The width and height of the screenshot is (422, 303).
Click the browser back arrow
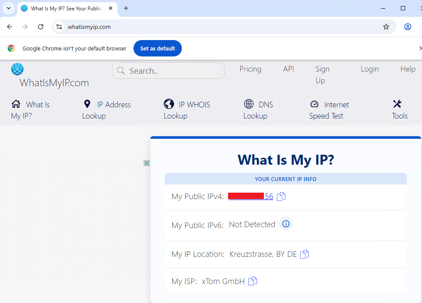(10, 27)
